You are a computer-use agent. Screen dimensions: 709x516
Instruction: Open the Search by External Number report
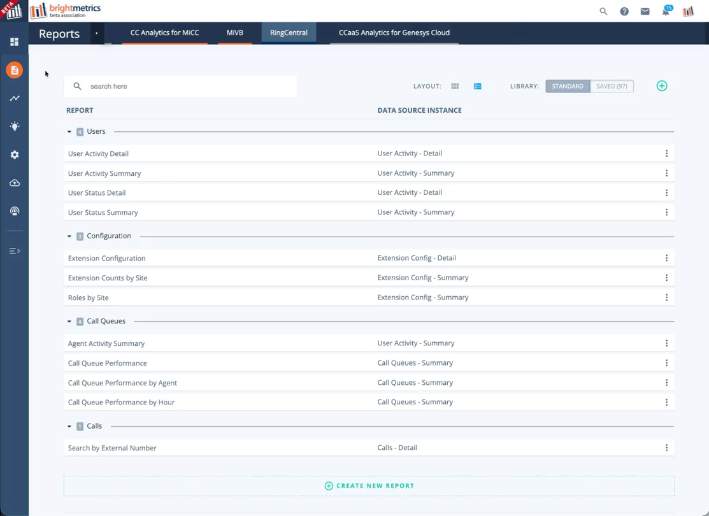(112, 448)
